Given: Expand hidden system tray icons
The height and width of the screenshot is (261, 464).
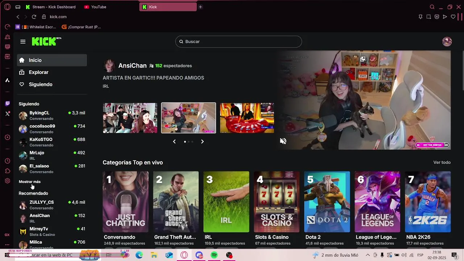Looking at the screenshot, I should pos(368,255).
